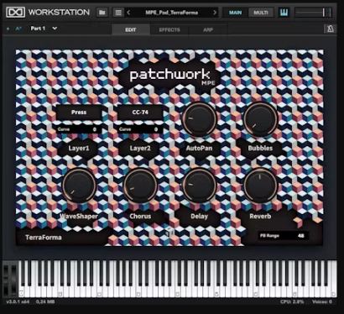Go to previous preset arrow
The width and height of the screenshot is (344, 314).
(128, 13)
